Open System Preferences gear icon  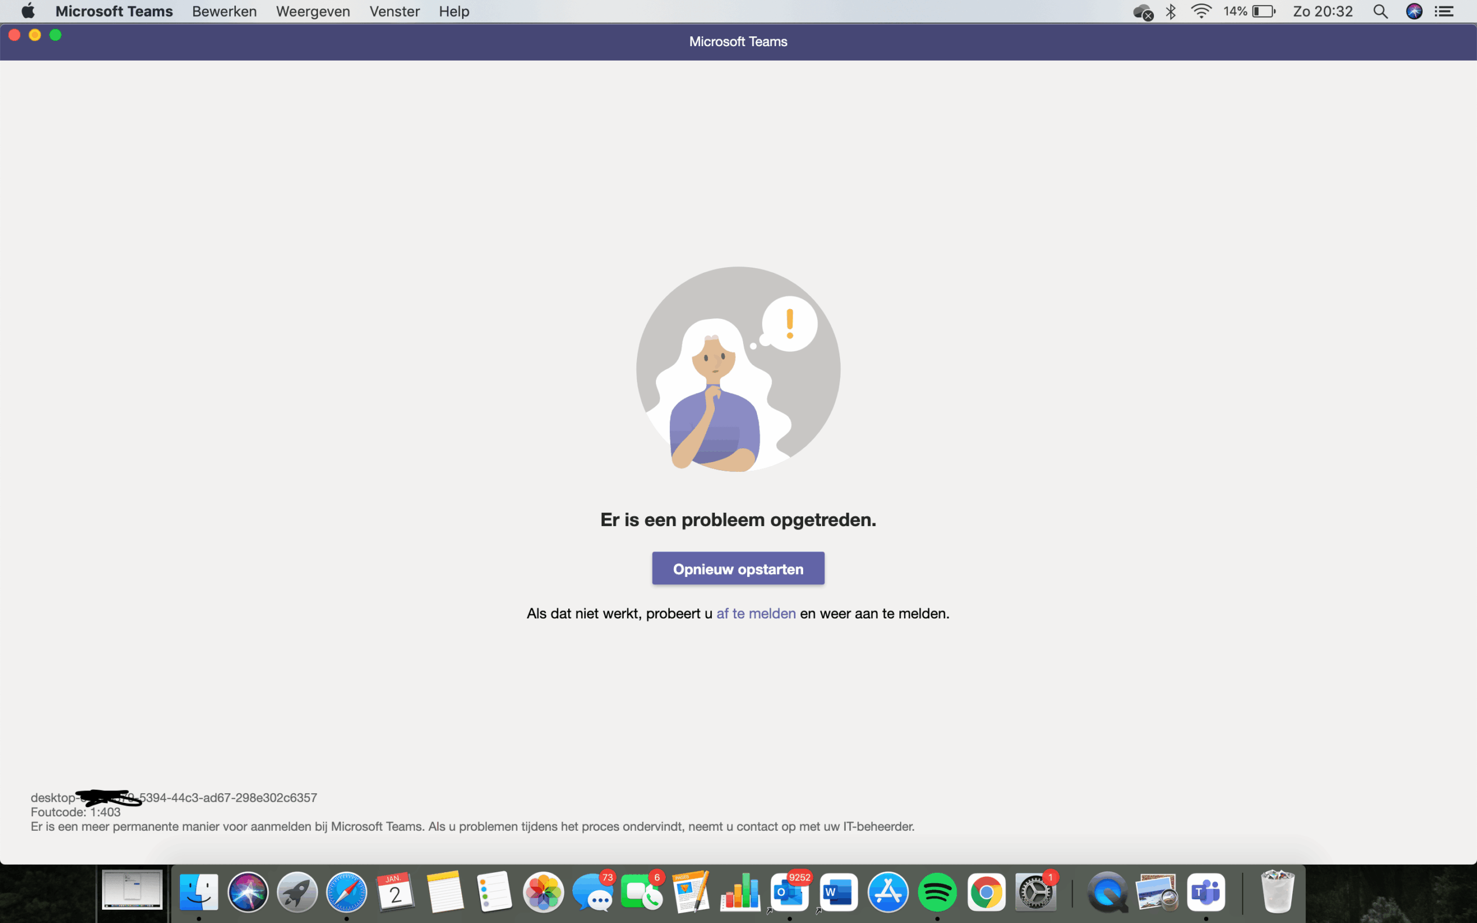pos(1036,892)
